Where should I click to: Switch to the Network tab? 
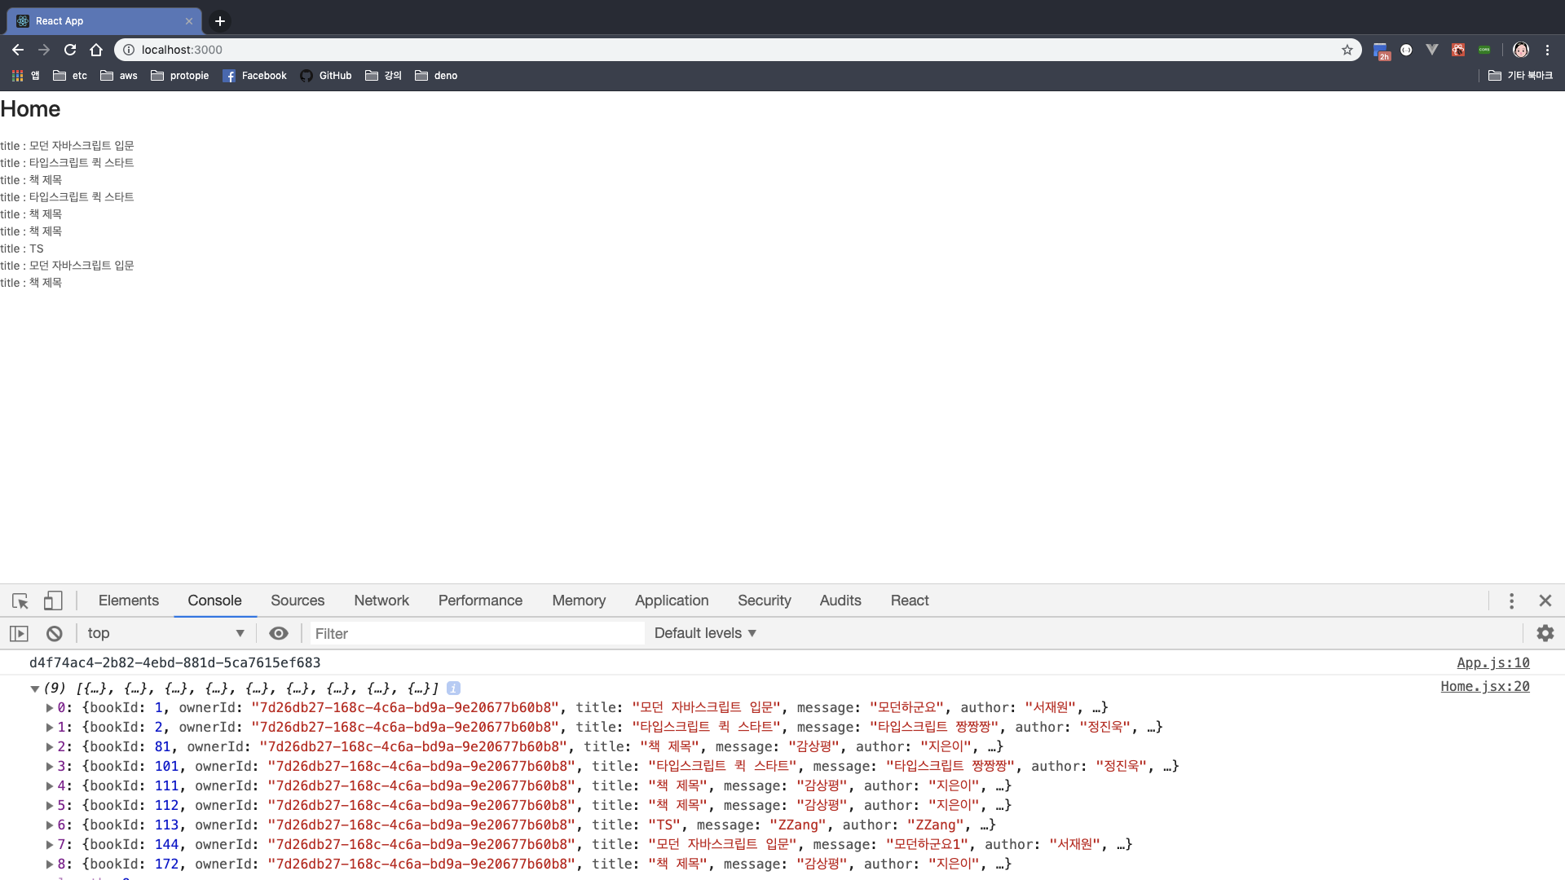pos(381,601)
